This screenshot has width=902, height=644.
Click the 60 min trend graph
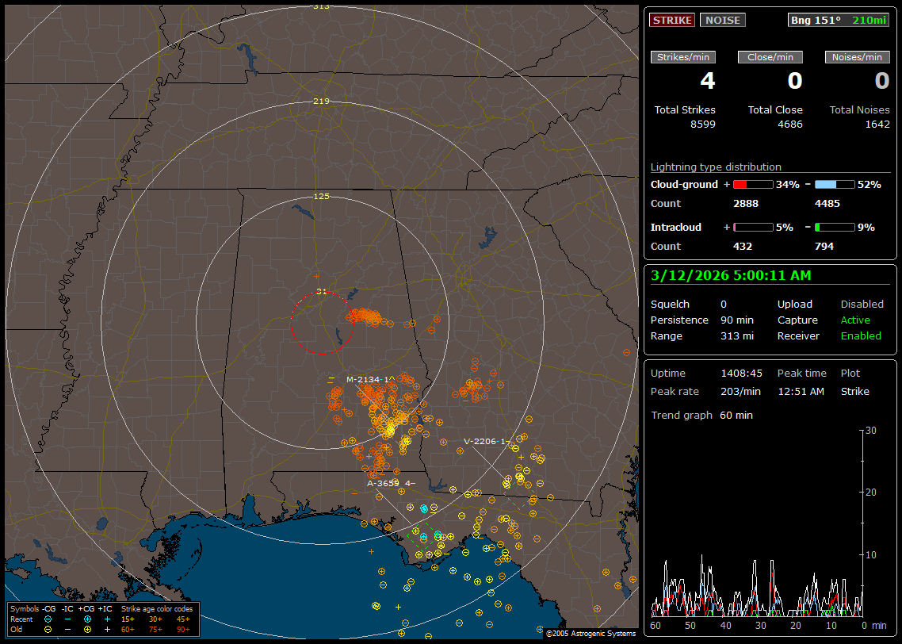[x=757, y=523]
